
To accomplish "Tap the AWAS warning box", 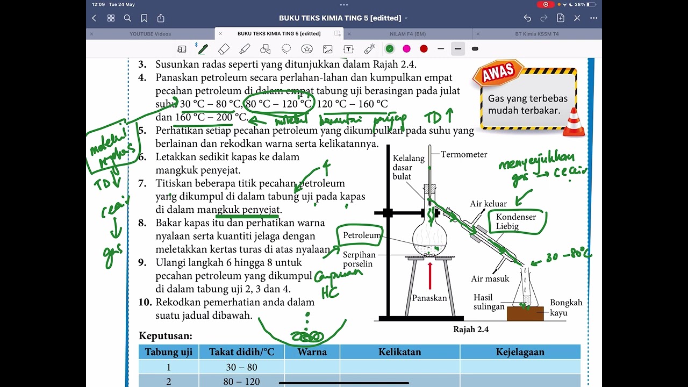I will click(x=528, y=98).
